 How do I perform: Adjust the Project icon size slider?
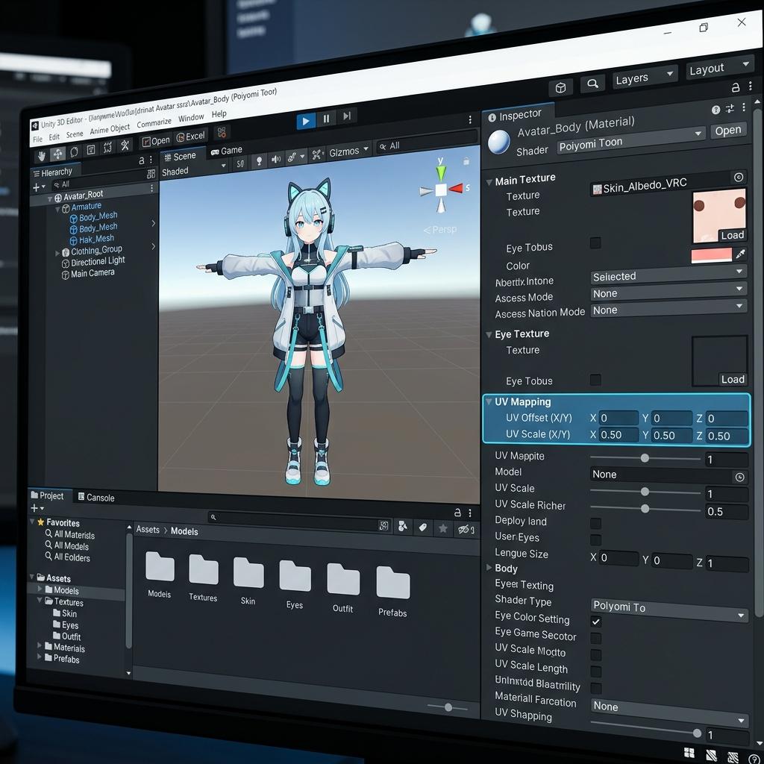click(448, 707)
